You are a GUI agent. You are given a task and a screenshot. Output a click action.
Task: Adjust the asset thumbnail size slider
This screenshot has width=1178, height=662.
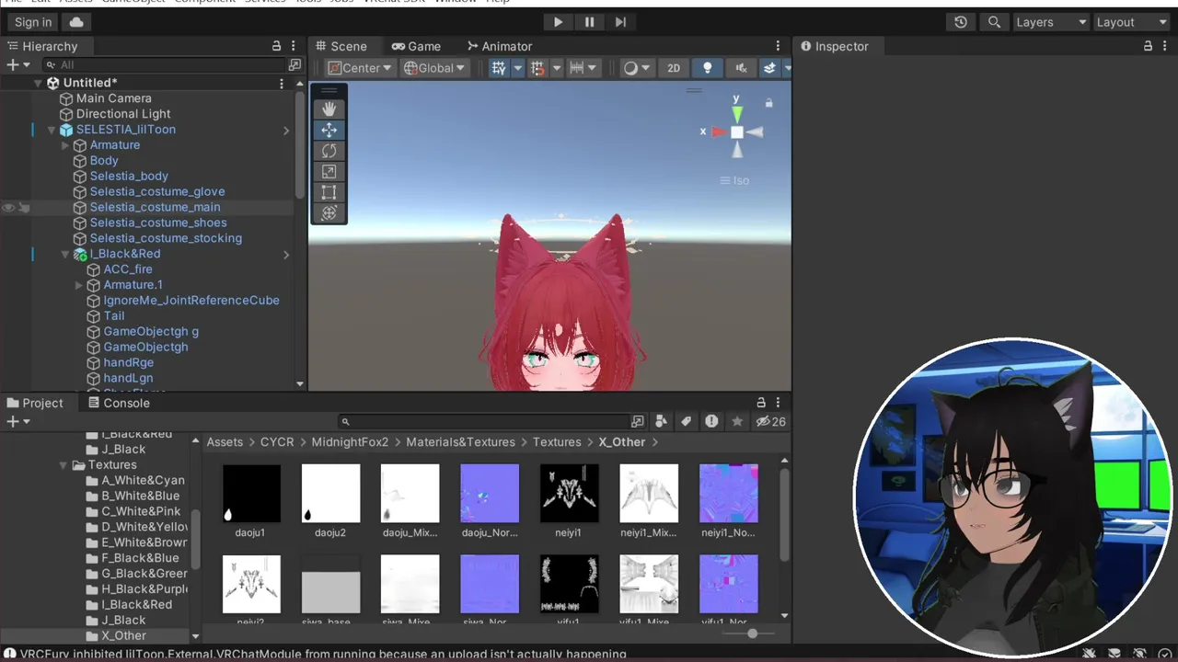[x=752, y=633]
